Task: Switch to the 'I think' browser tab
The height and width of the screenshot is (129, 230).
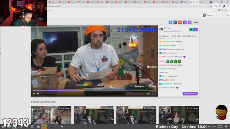Action: click(62, 2)
